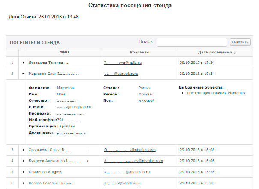Focus the Поиск search field
This screenshot has width=259, height=189.
coord(191,42)
